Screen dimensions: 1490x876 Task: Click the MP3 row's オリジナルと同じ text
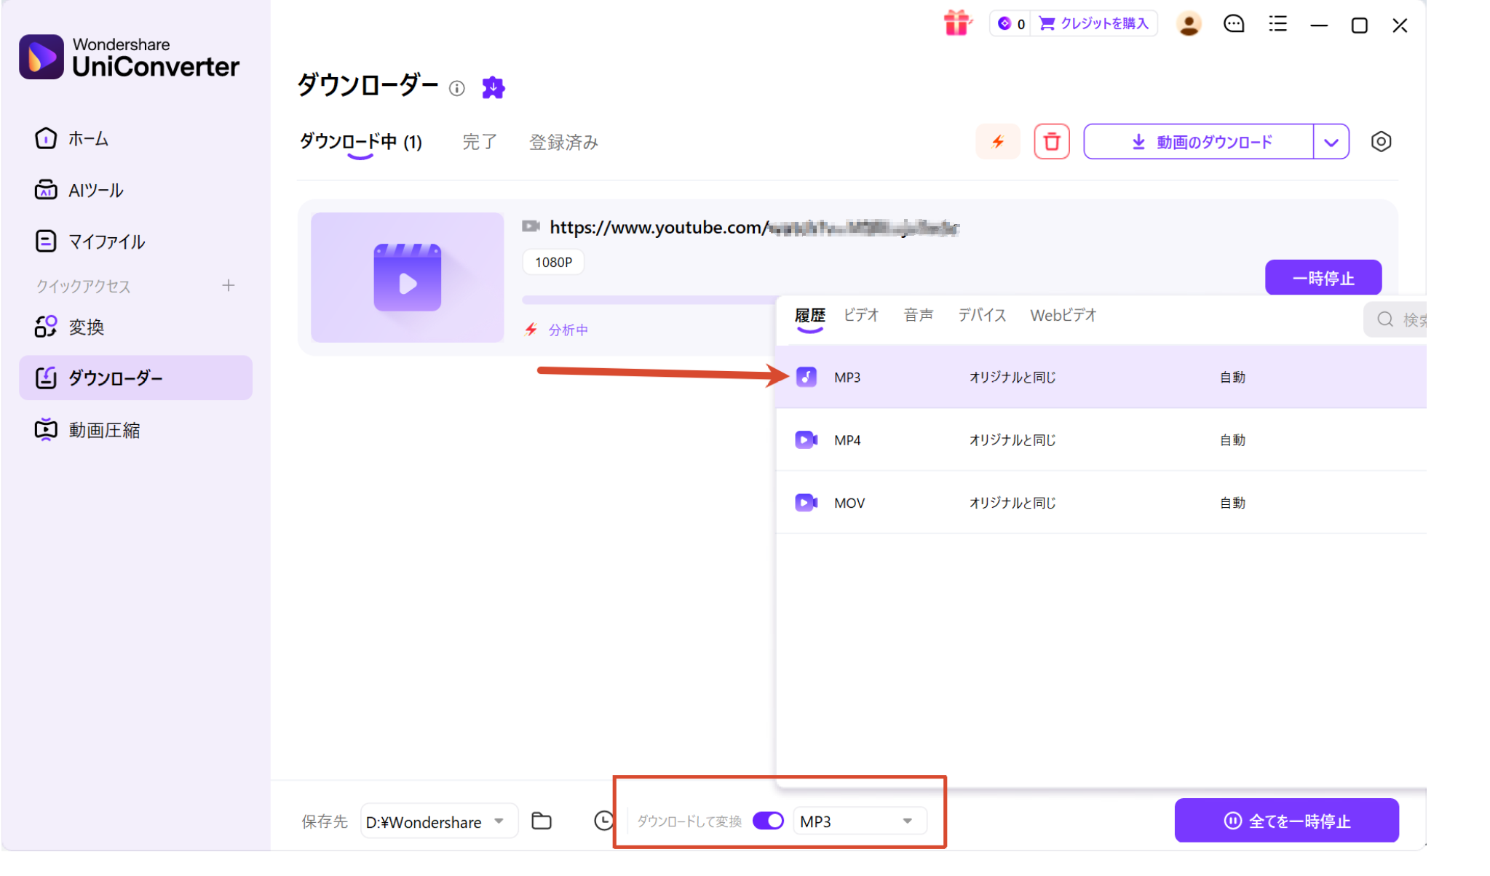point(1012,377)
